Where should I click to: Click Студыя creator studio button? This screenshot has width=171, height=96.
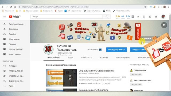point(138,50)
